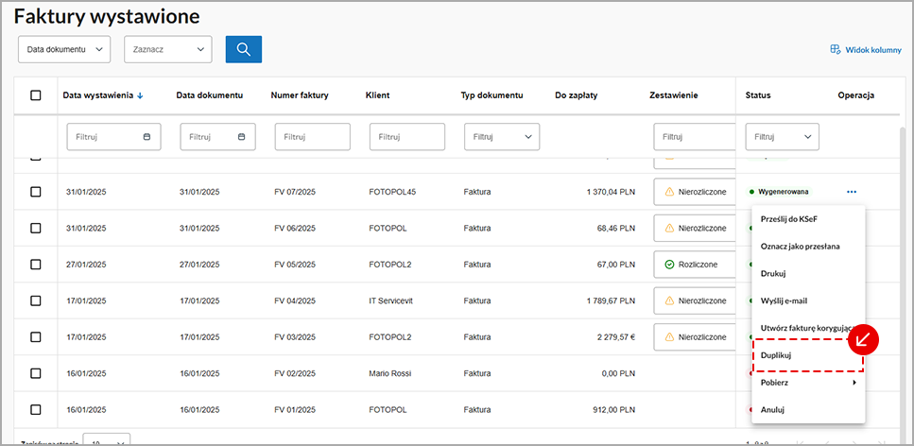Click calendar icon in Data dokumentu filter
914x446 pixels.
(241, 137)
